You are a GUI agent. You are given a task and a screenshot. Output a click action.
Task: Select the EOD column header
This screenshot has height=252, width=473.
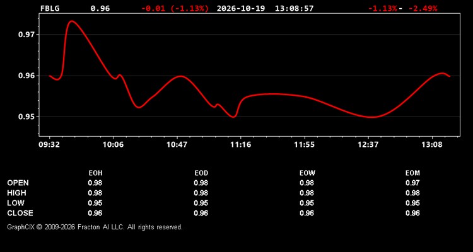point(201,173)
